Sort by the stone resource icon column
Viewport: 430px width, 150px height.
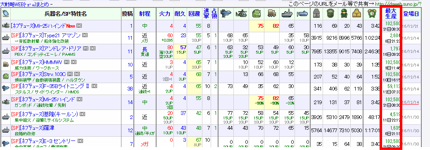316,14
